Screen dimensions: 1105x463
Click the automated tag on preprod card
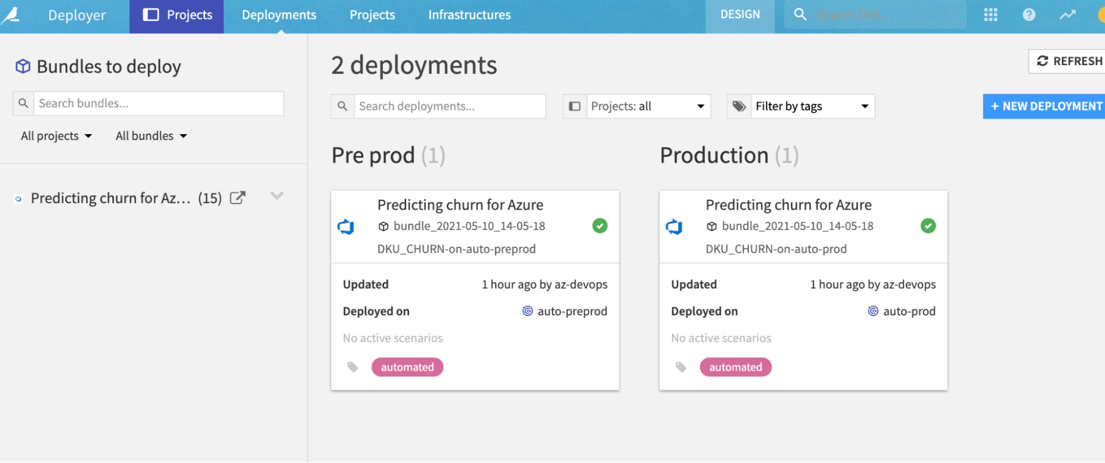click(x=407, y=367)
